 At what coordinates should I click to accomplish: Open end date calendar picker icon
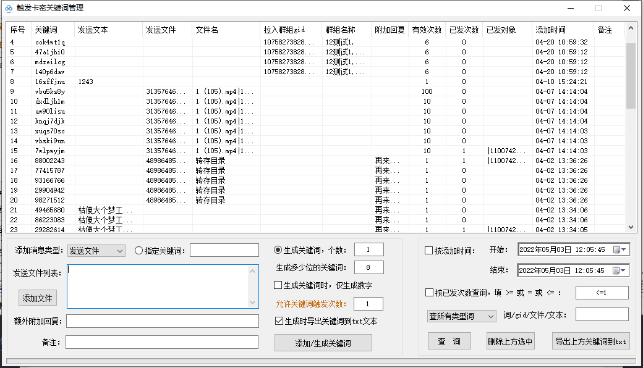(620, 270)
